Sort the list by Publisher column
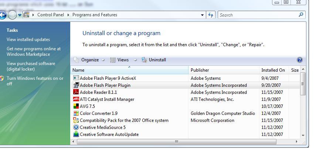This screenshot has height=150, width=316. 200,70
